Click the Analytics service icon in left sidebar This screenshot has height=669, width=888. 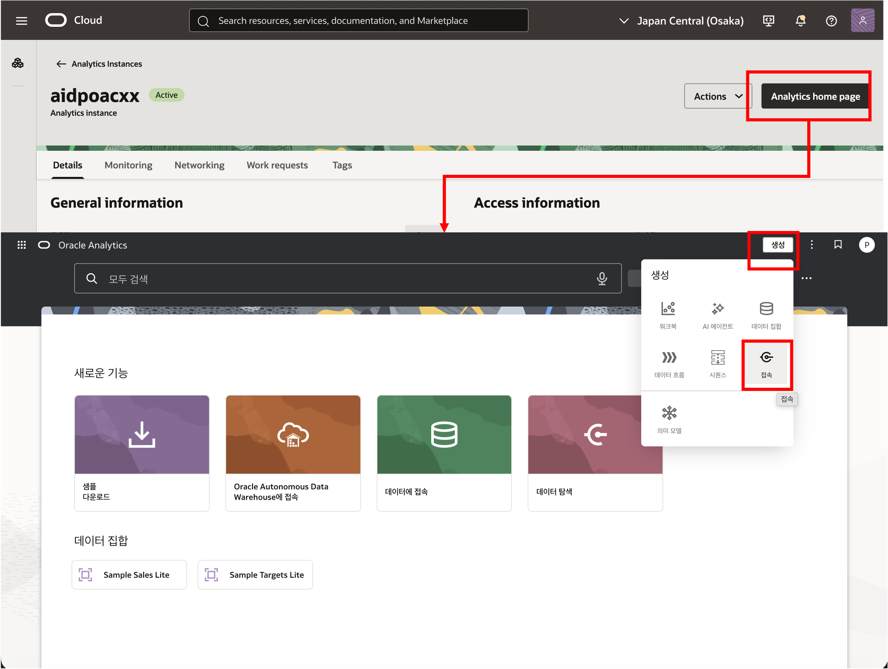[18, 63]
